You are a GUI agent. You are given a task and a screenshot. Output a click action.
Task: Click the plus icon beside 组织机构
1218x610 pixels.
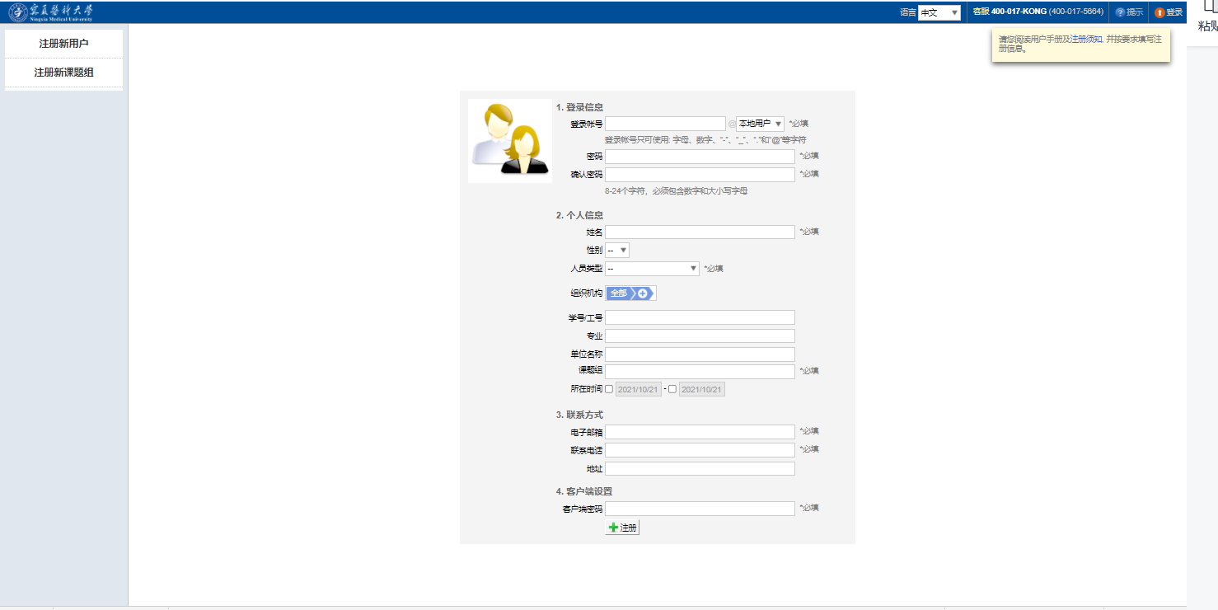643,293
